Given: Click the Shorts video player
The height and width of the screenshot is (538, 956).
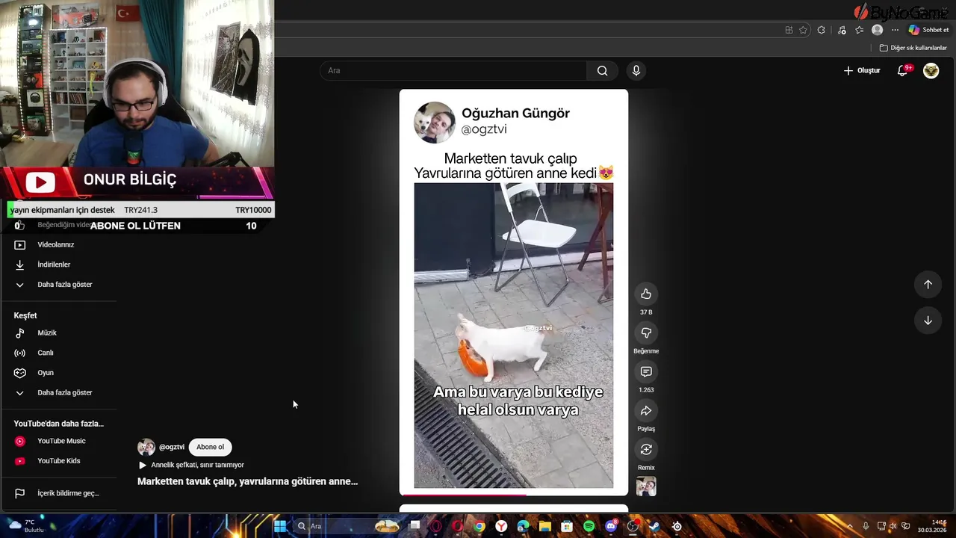Looking at the screenshot, I should (x=514, y=291).
